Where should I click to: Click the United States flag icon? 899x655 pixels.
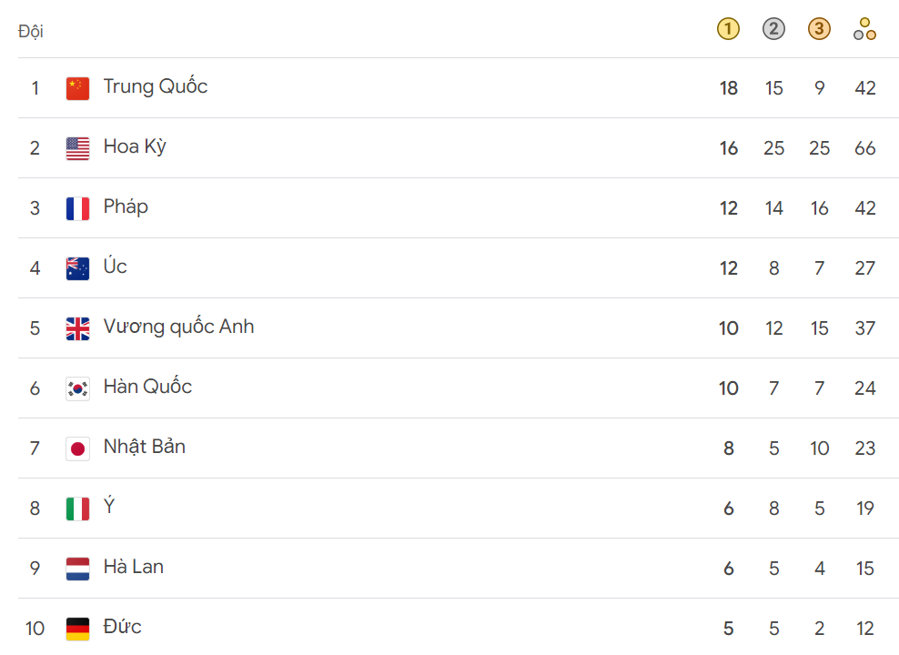[77, 149]
